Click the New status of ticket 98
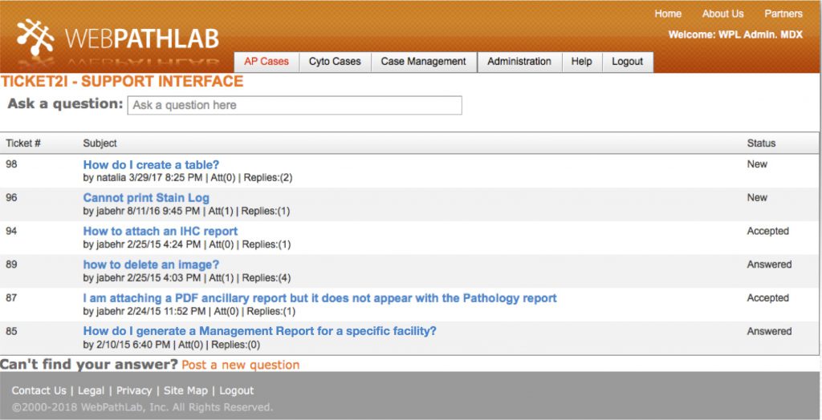Viewport: 822px width, 420px height. [x=757, y=164]
